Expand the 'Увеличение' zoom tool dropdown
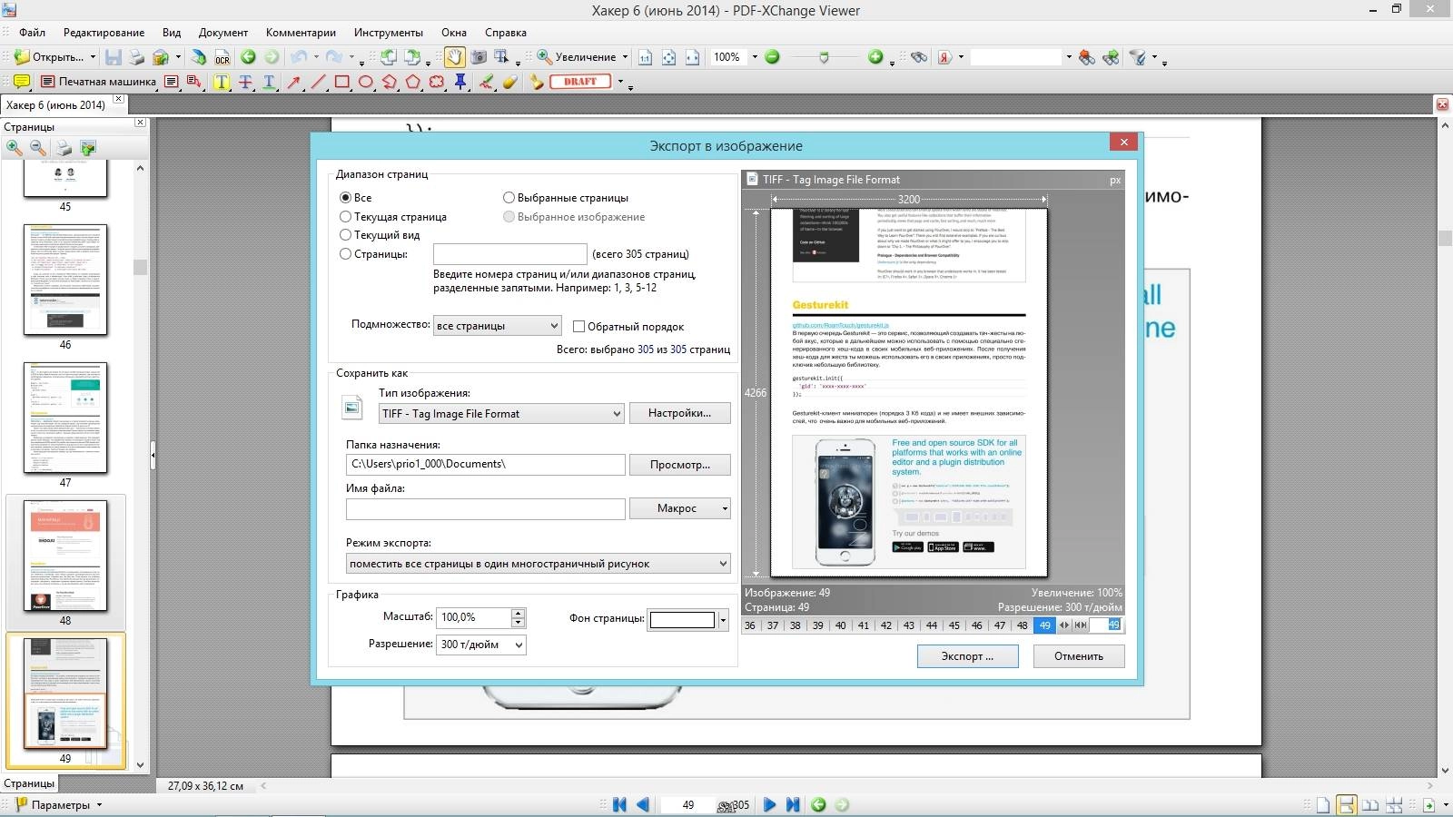 pos(625,57)
